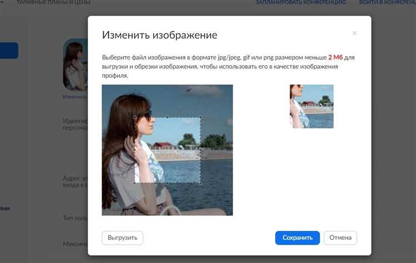
Task: Open Тарифные планы и цены menu item
Action: pos(53,2)
